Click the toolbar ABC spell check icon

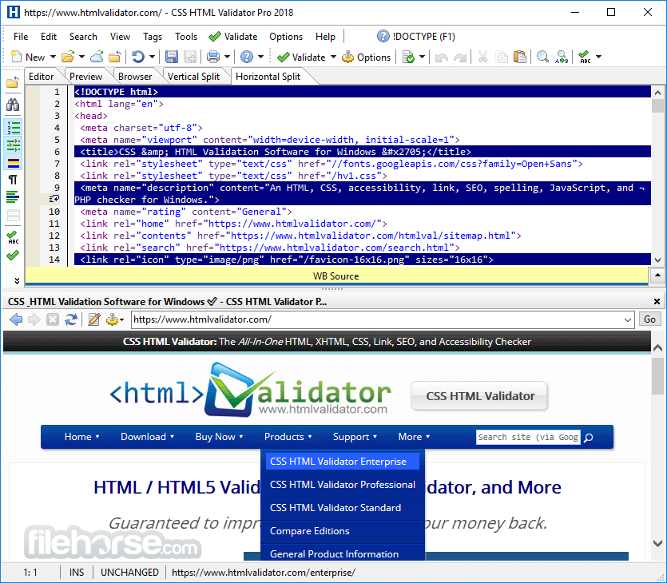[x=585, y=57]
